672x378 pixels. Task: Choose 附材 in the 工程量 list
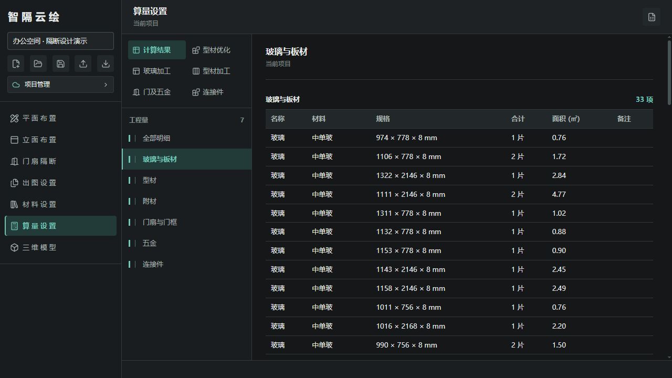pos(186,201)
